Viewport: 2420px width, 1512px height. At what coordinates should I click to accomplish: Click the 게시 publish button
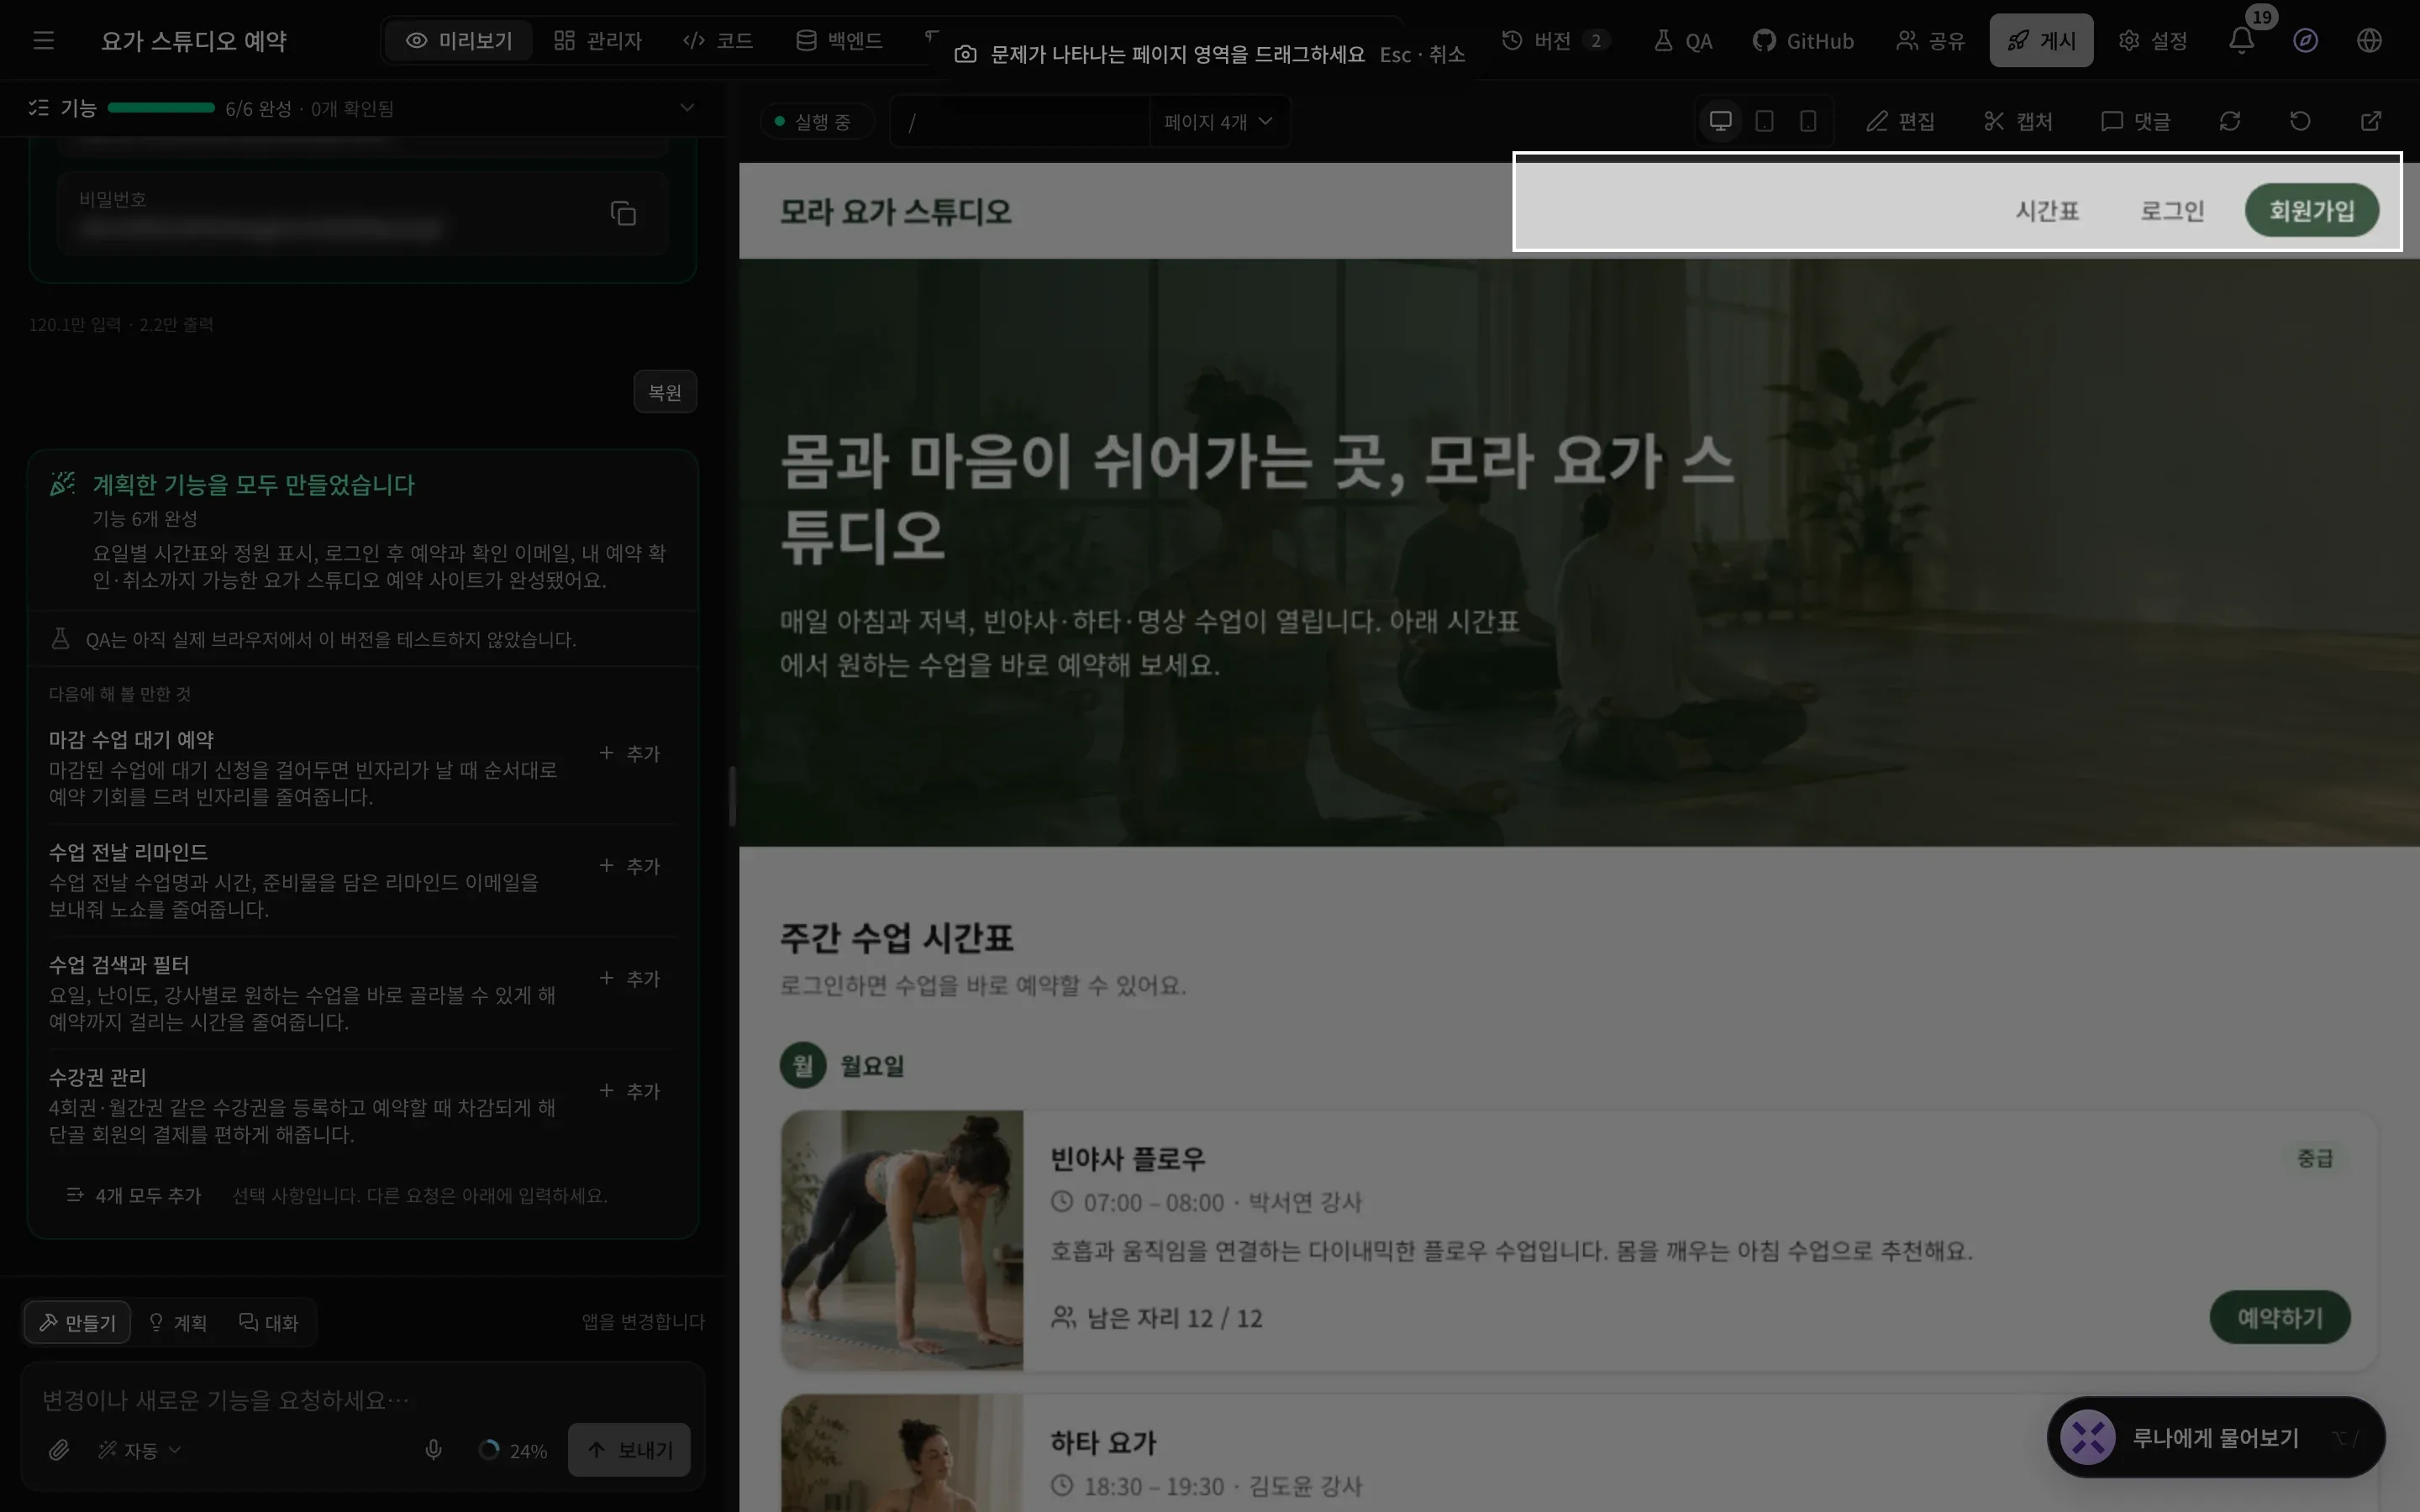(x=2041, y=40)
